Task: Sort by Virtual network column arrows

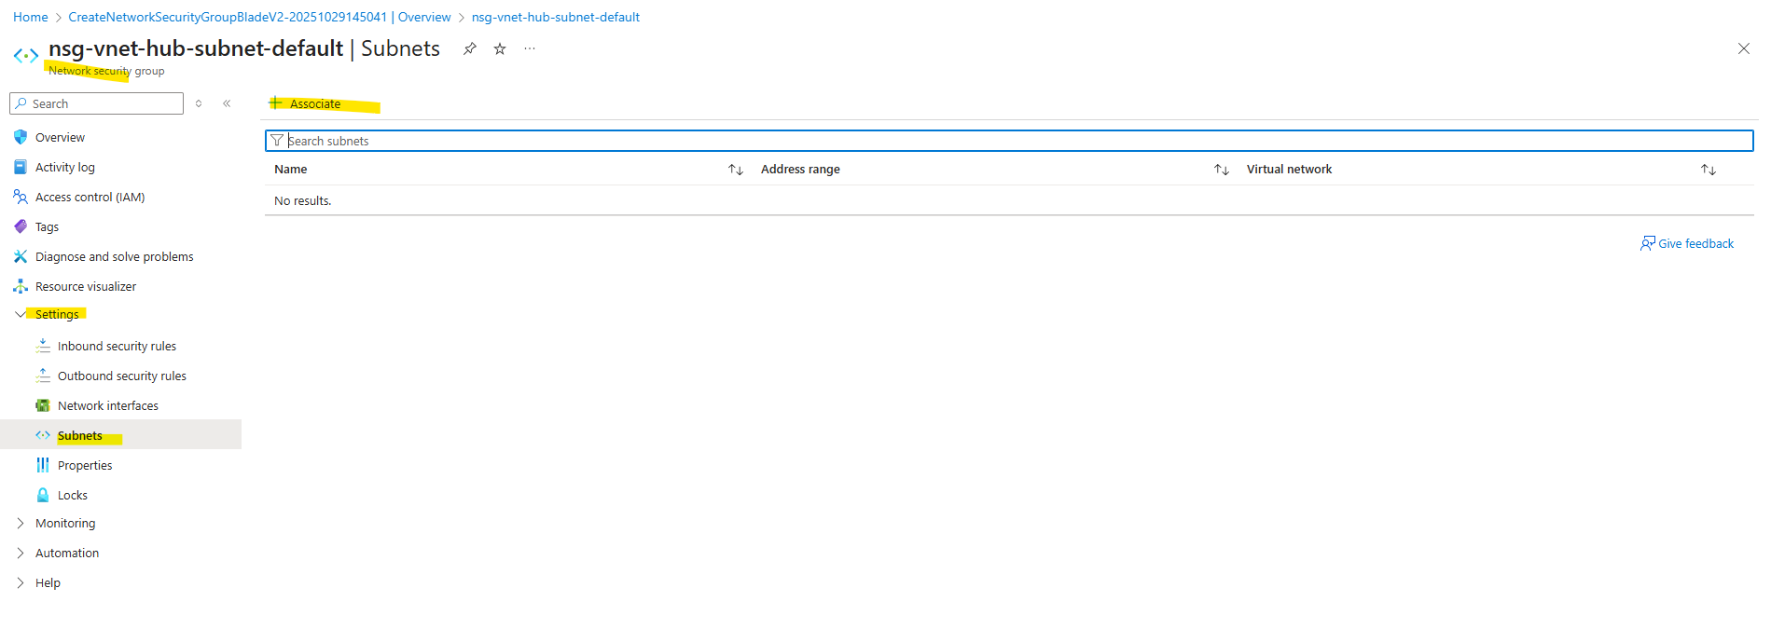Action: click(x=1709, y=170)
